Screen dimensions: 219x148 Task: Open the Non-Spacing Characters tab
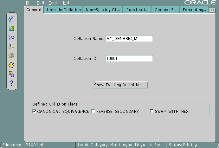pyautogui.click(x=103, y=10)
